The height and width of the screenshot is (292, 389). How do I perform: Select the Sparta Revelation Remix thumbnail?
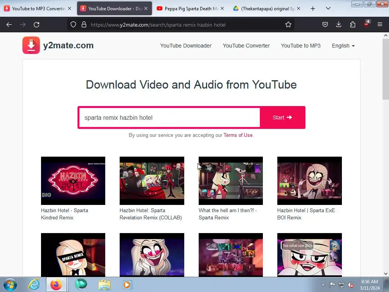coord(152,181)
